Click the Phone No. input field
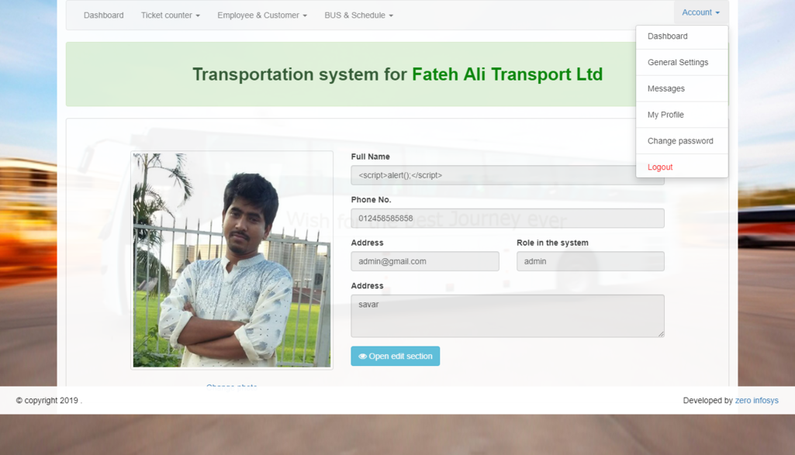Image resolution: width=795 pixels, height=455 pixels. (x=506, y=219)
